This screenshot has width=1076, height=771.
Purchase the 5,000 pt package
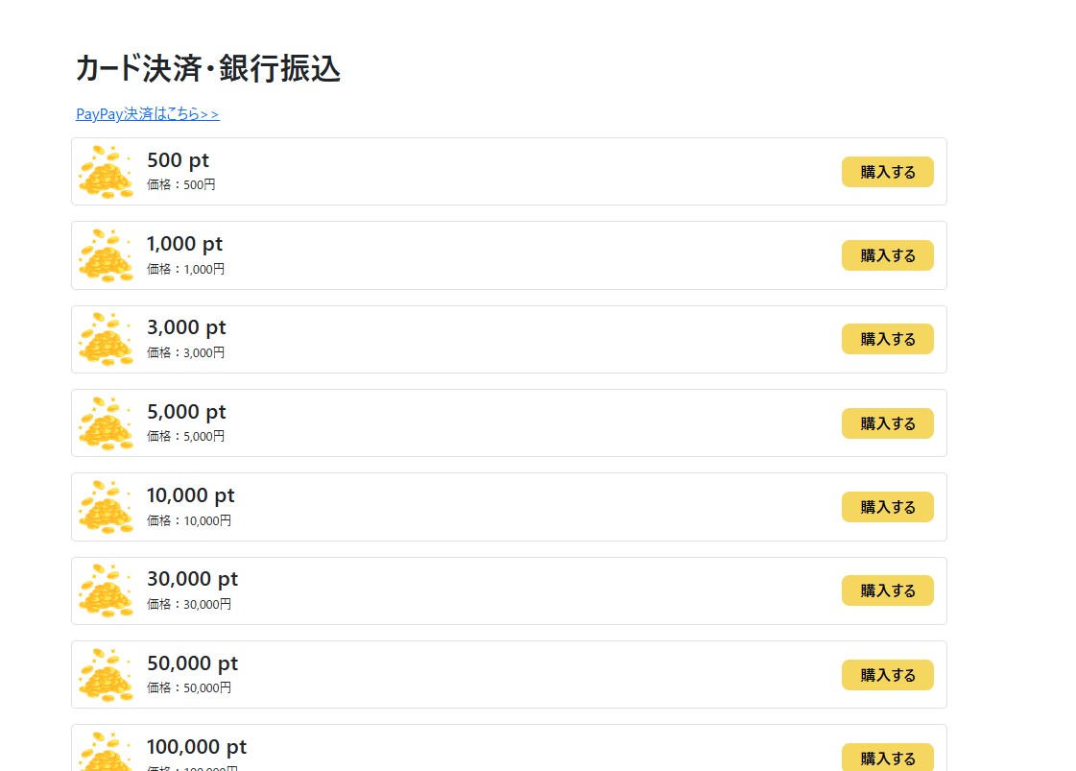[x=887, y=423]
